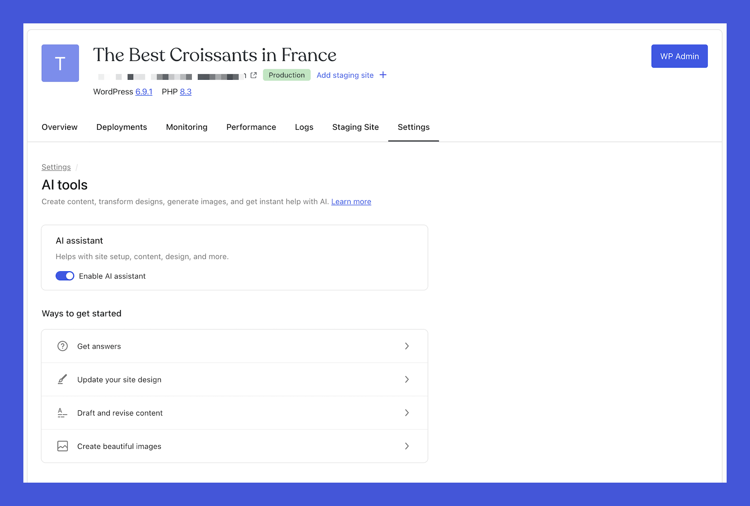This screenshot has height=506, width=750.
Task: Click the Production environment badge
Action: [x=286, y=75]
